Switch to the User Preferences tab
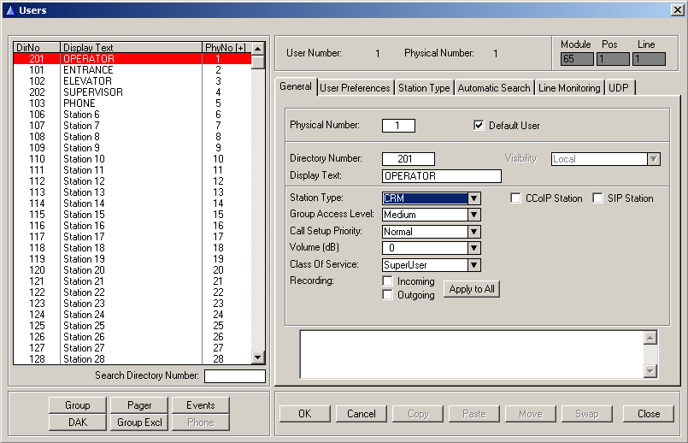The height and width of the screenshot is (443, 688). 355,88
